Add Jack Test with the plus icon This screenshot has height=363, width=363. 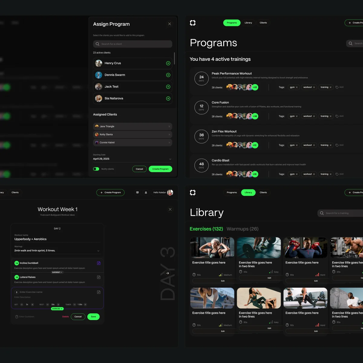(x=168, y=87)
